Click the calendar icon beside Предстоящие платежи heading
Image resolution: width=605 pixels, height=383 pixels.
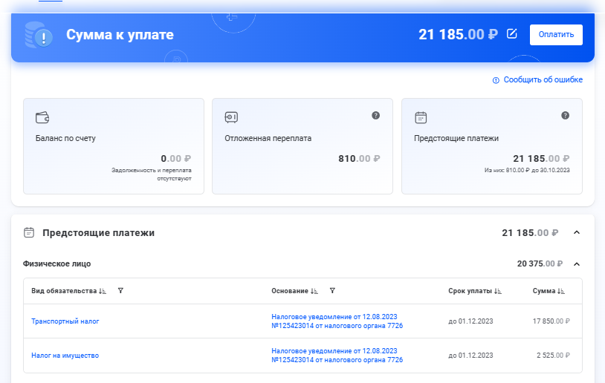coord(29,232)
